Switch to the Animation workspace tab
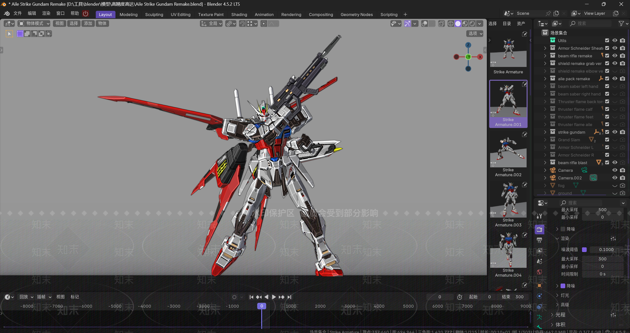Viewport: 630px width, 333px height. [264, 15]
